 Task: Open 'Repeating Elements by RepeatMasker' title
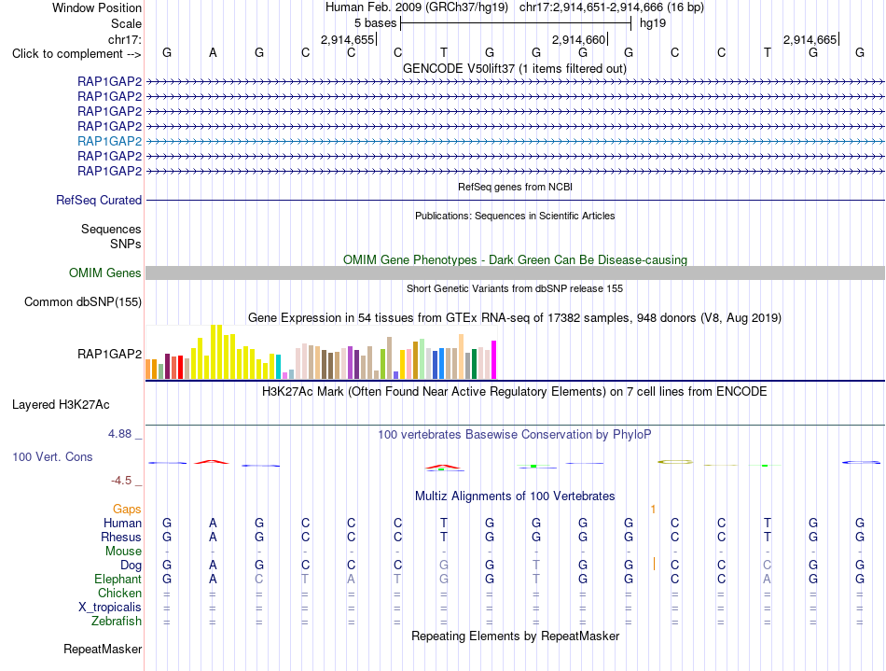pos(516,636)
